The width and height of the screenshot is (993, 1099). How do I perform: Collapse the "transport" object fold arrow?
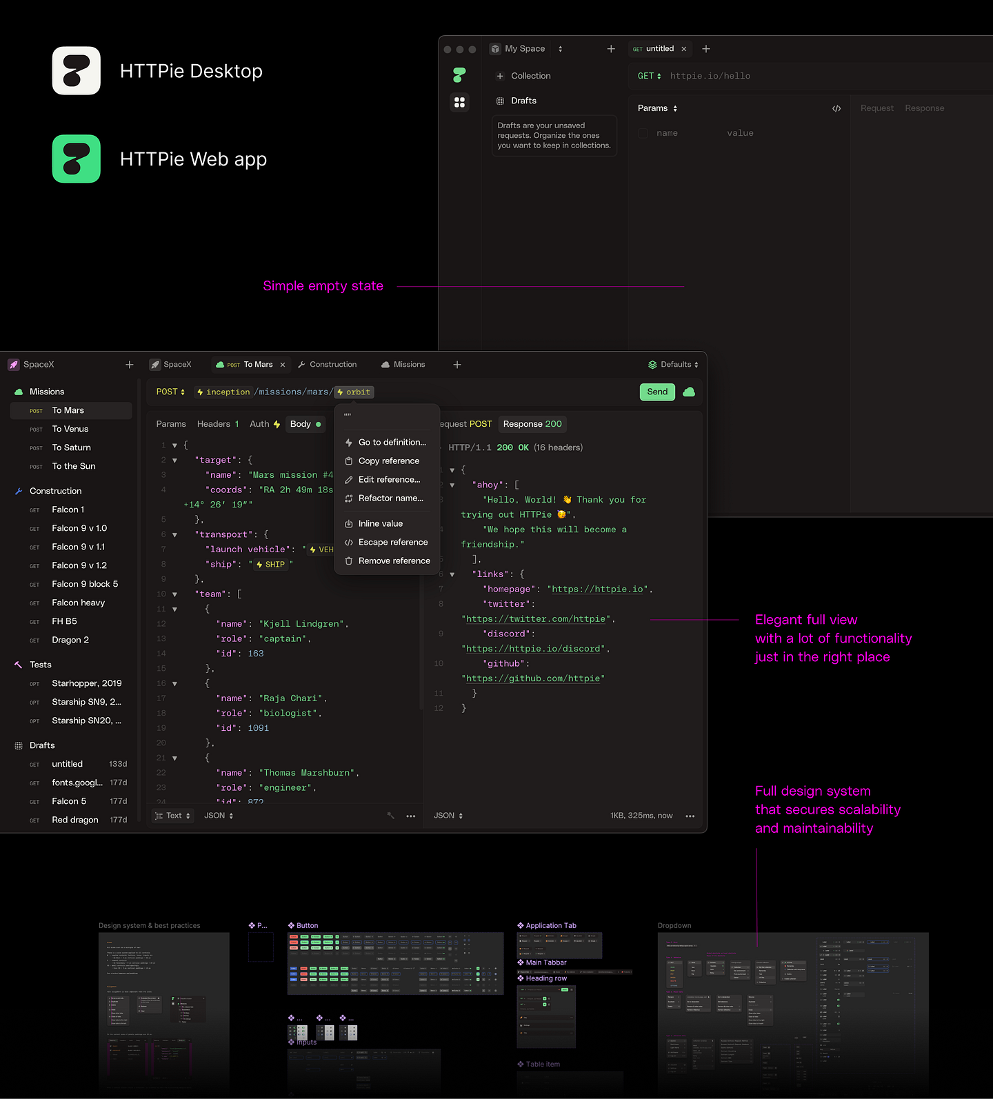click(174, 535)
